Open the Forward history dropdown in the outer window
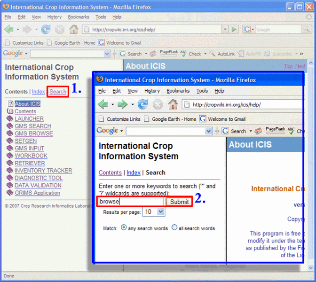 tap(36, 30)
